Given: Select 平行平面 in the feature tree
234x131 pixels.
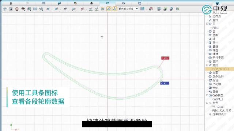Looking at the screenshot, I should 218,57.
